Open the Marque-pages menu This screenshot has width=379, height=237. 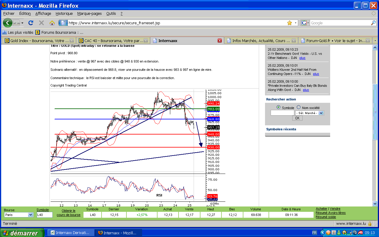(x=89, y=14)
